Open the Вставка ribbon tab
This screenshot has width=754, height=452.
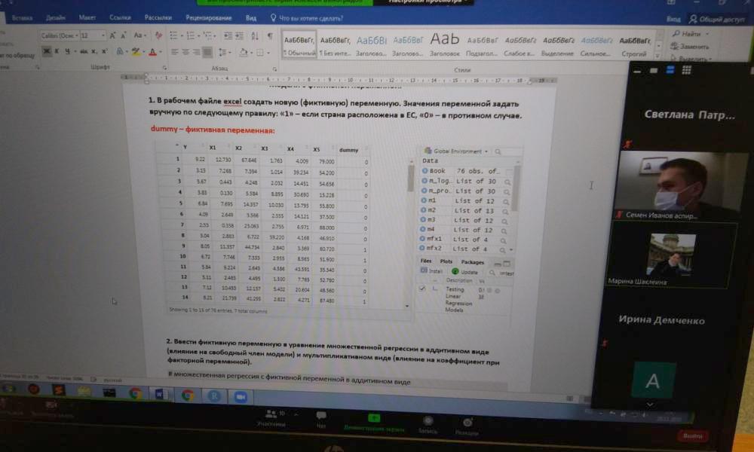(x=22, y=18)
